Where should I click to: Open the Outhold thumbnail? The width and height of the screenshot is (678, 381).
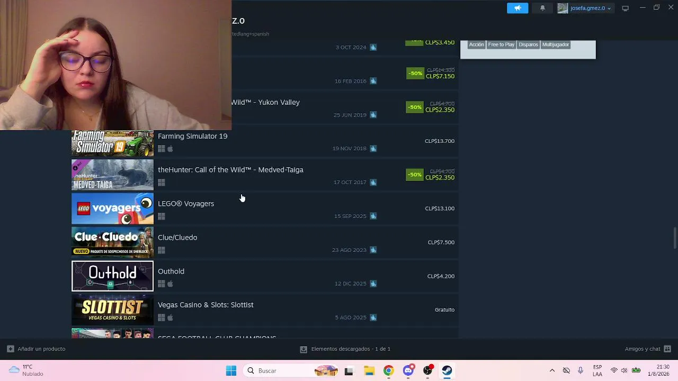click(112, 276)
